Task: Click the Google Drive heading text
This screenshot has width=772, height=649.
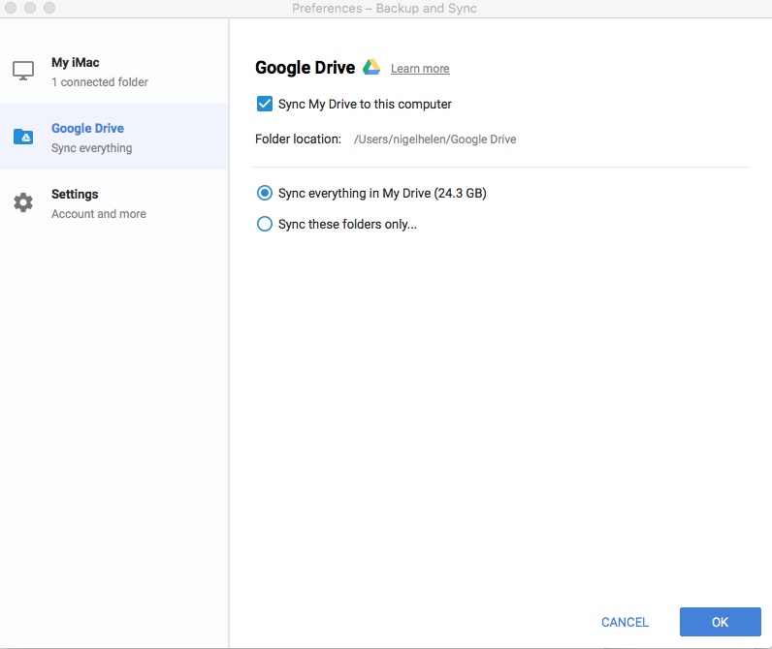Action: (305, 68)
